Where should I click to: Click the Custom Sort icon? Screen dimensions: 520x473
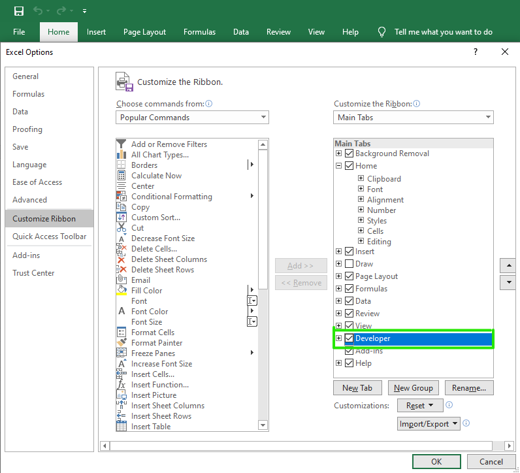point(122,218)
